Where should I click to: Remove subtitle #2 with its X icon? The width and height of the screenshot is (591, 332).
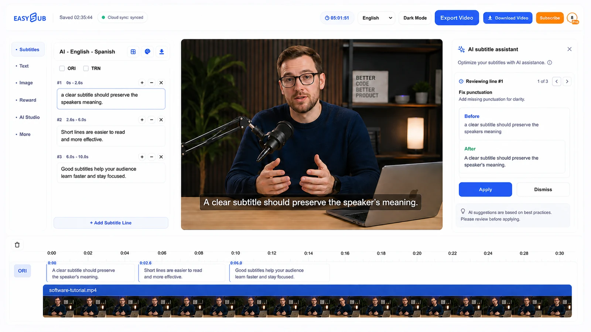pos(161,120)
